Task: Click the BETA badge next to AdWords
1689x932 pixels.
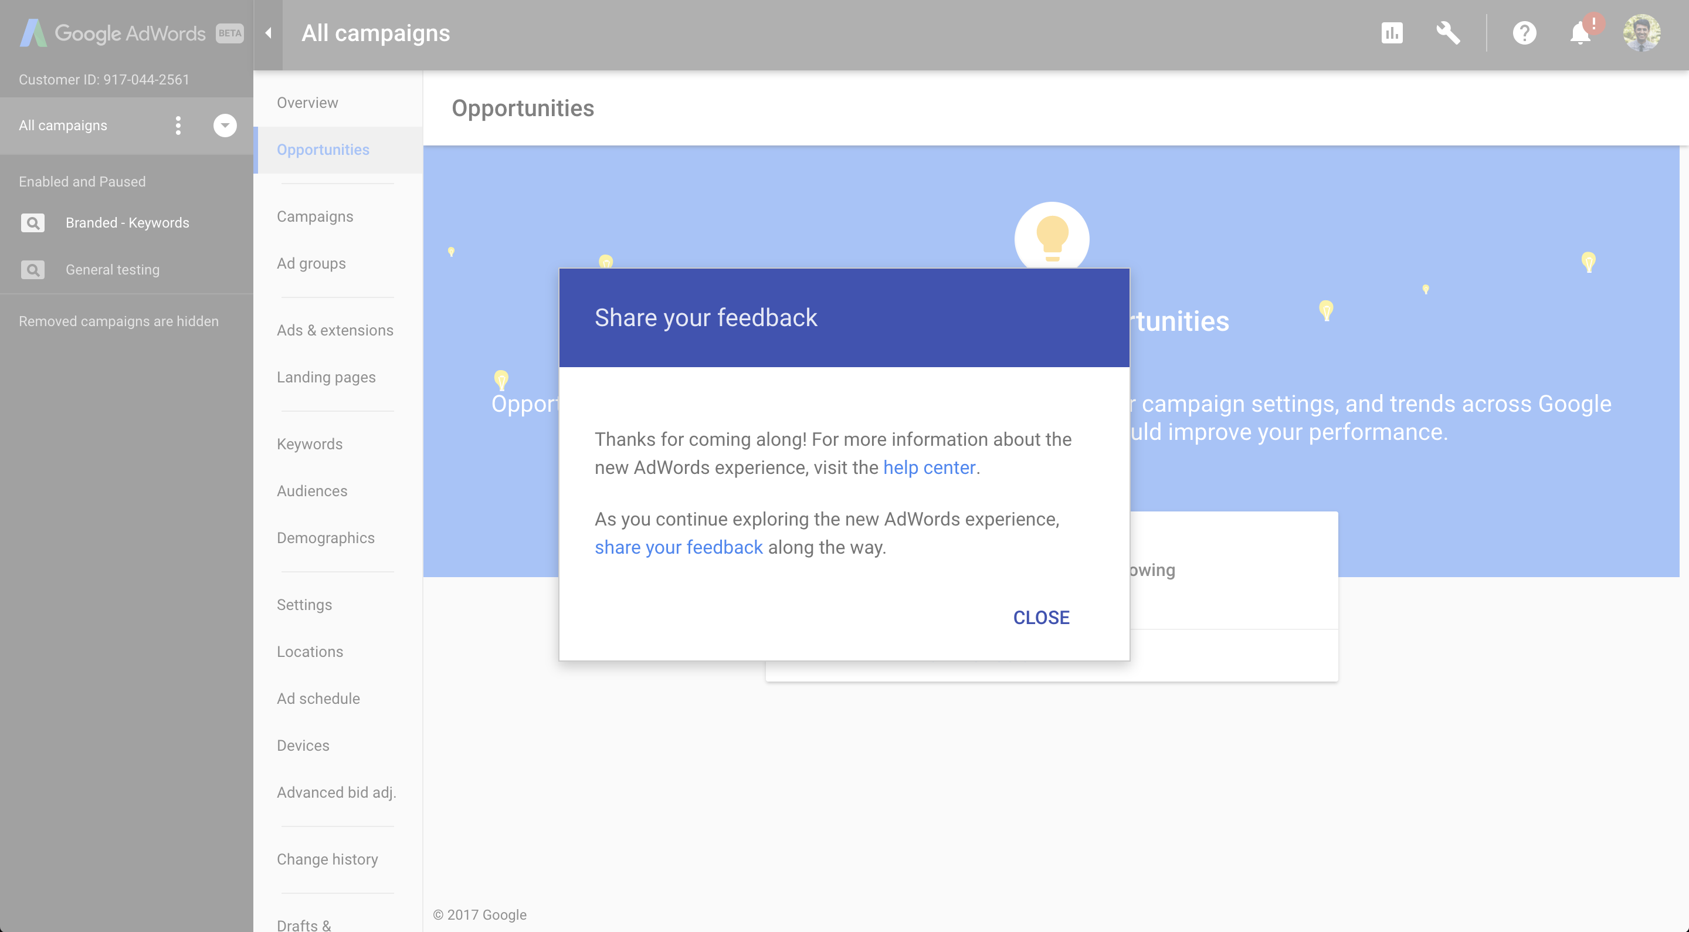Action: (230, 33)
